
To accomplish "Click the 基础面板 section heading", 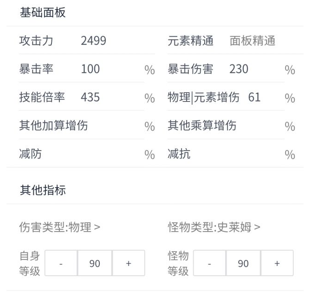I will pyautogui.click(x=42, y=13).
